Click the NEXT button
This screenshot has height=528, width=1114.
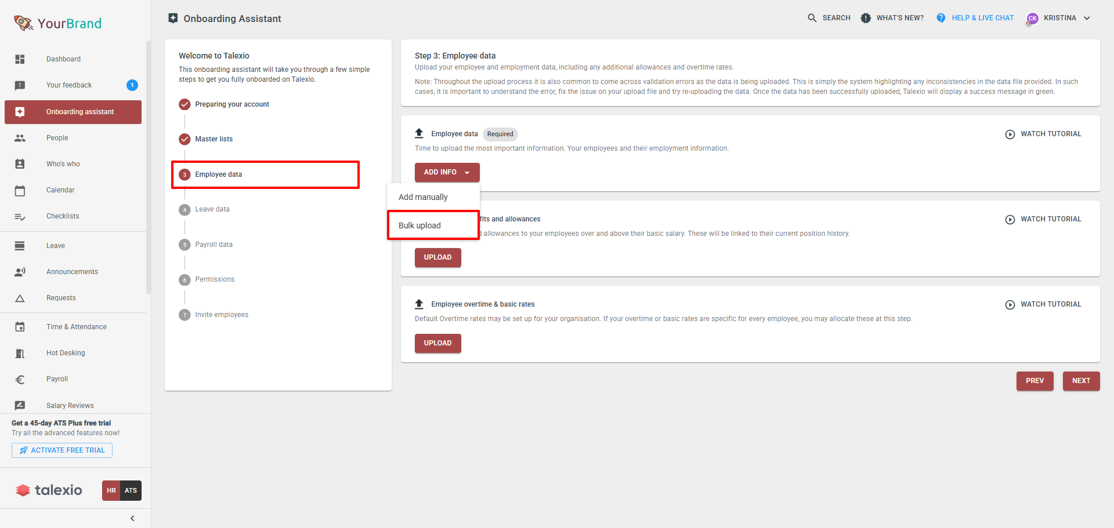[1081, 381]
